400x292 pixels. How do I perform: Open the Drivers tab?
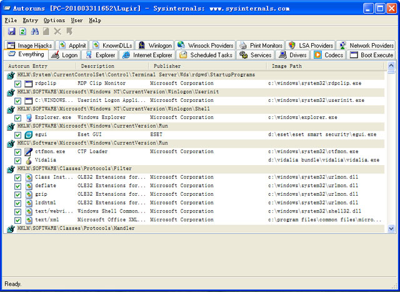[292, 55]
